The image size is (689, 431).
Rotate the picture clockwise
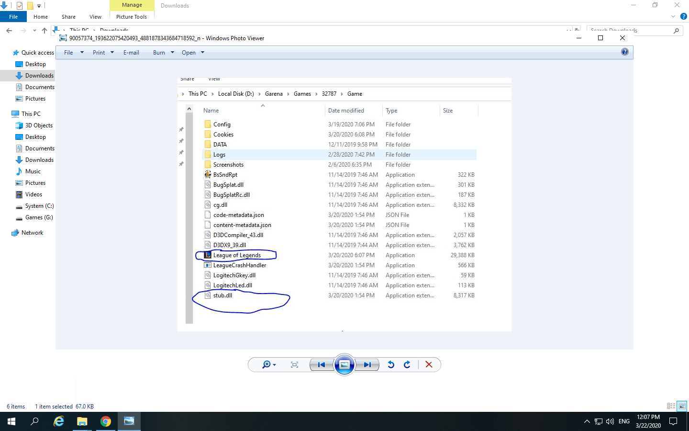[x=407, y=365]
